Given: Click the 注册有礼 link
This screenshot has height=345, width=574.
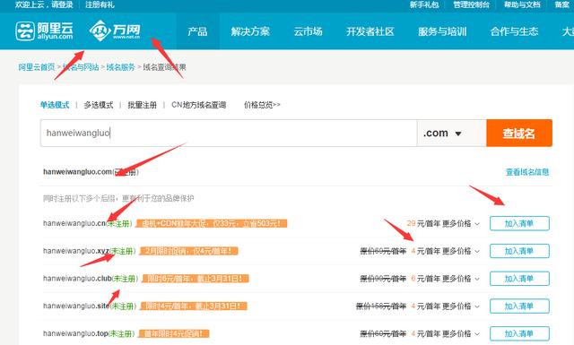Looking at the screenshot, I should pyautogui.click(x=100, y=4).
